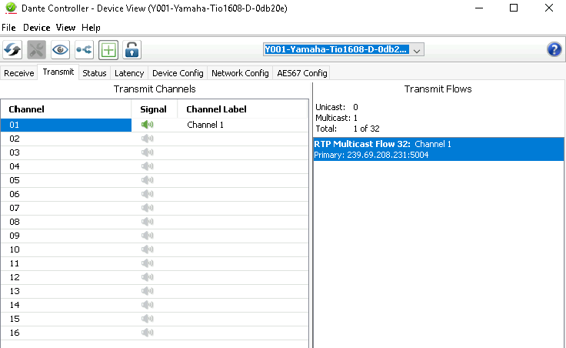This screenshot has height=348, width=566.
Task: Select transmit channel 07 row
Action: [x=155, y=208]
